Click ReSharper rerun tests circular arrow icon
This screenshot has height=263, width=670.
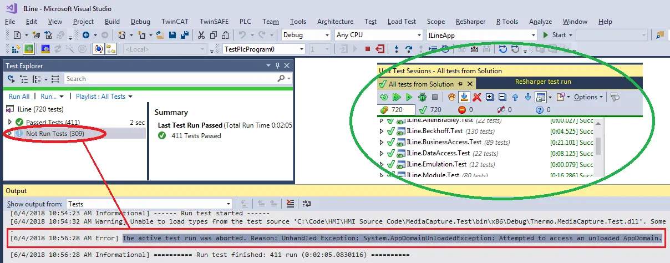(x=384, y=97)
